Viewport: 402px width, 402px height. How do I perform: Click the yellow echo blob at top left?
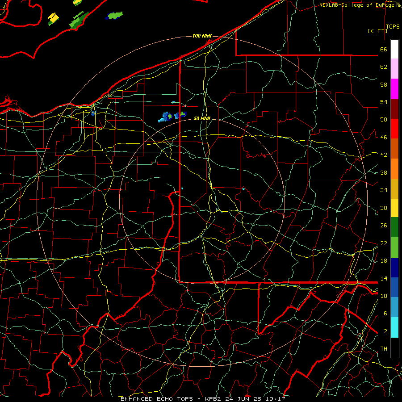[53, 19]
